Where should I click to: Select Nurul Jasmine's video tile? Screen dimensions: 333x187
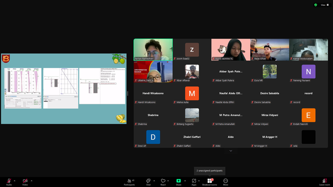click(231, 50)
